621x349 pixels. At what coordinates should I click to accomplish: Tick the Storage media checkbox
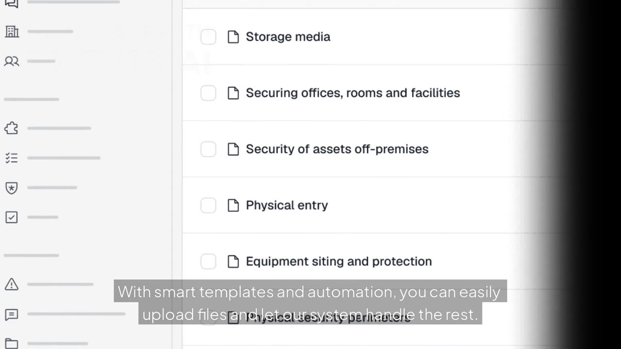208,37
